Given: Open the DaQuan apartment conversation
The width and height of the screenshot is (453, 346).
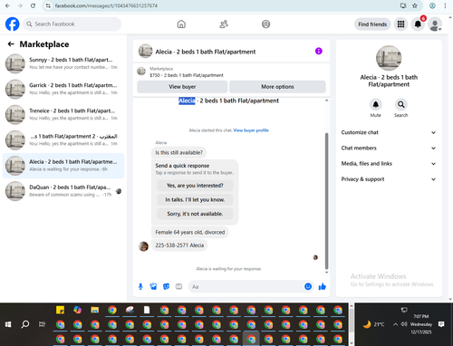Looking at the screenshot, I should point(63,191).
